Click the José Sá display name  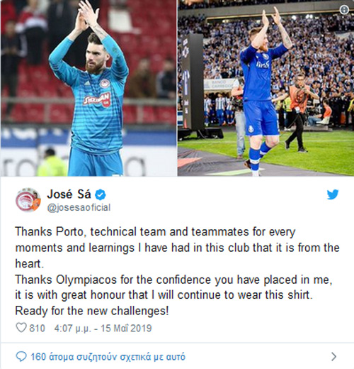pos(69,194)
